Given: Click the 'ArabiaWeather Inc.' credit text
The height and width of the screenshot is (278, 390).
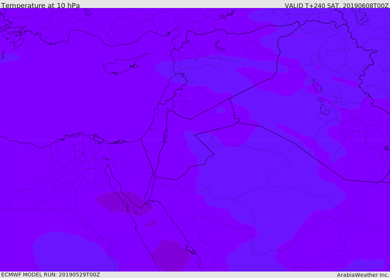Looking at the screenshot, I should click(363, 275).
